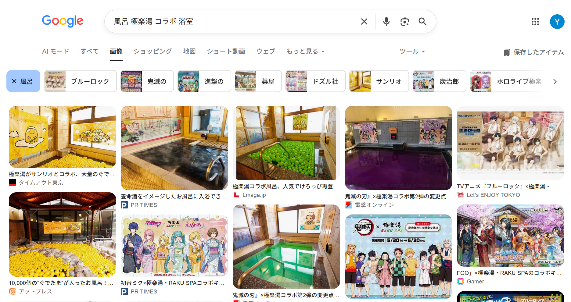Open Hatsune Miku yukata illustration thumbnail
Viewport: 571px width, 302px height.
[x=174, y=246]
